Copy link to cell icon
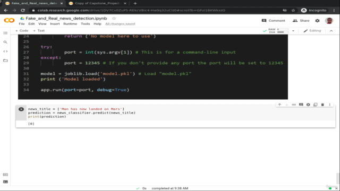This screenshot has width=340, height=191. pyautogui.click(x=294, y=105)
